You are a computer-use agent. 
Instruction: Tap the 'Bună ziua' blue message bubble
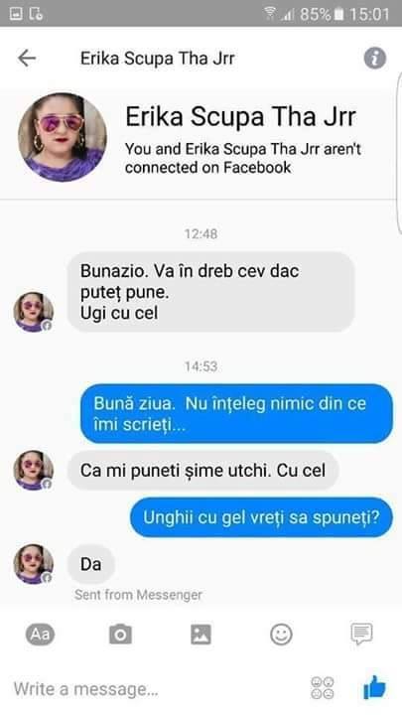[x=236, y=414]
